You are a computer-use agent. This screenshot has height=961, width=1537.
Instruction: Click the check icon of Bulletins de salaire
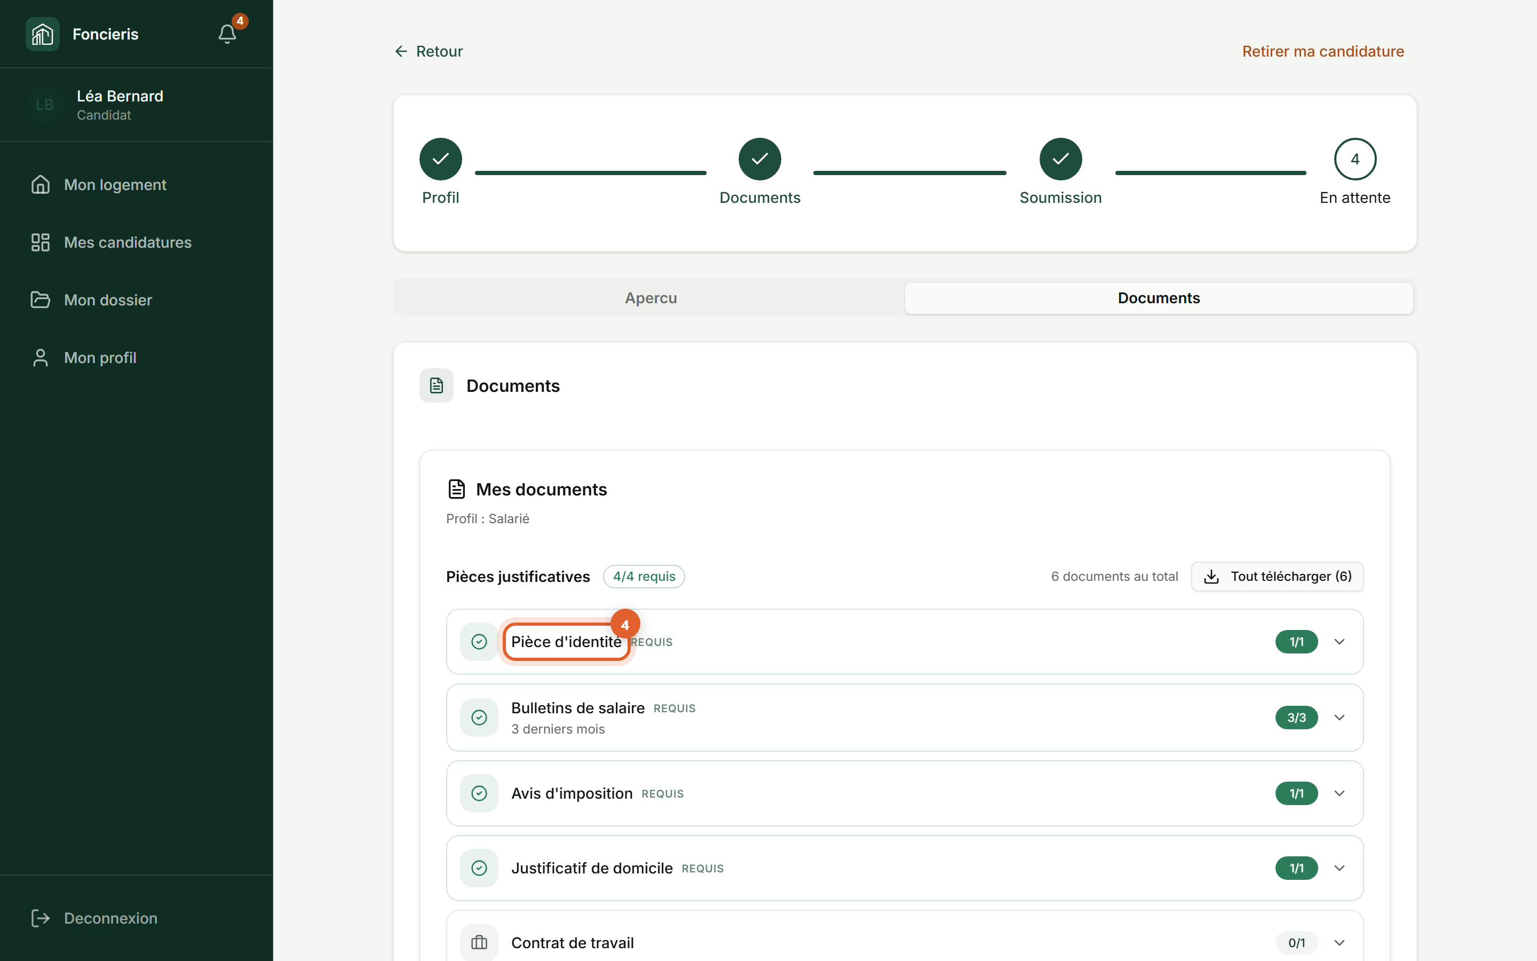click(480, 718)
